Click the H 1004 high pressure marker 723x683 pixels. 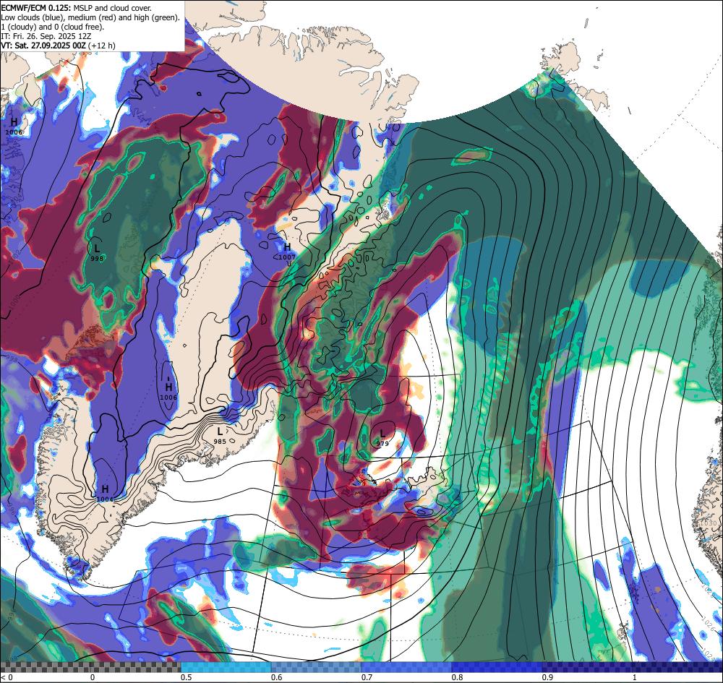[105, 493]
